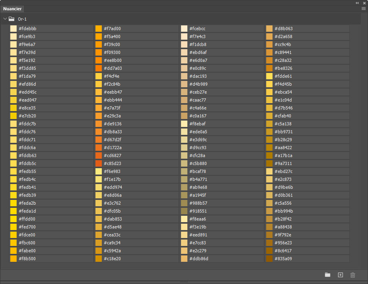Select the Or-1 group name

22,19
